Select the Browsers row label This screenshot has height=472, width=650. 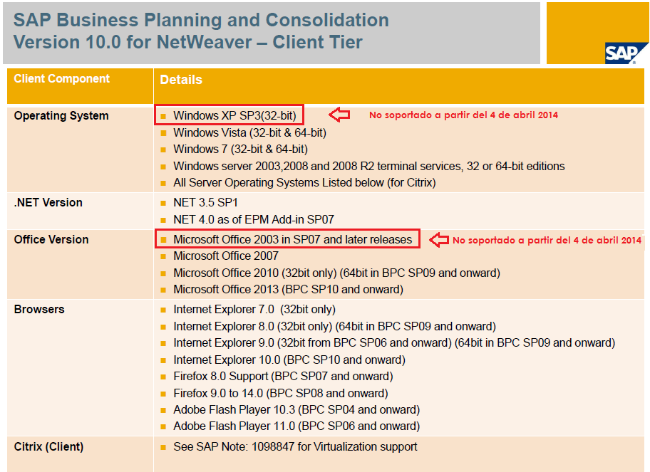[x=39, y=309]
